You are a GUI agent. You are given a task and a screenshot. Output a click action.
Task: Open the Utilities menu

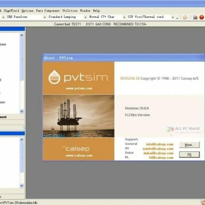coord(70,11)
